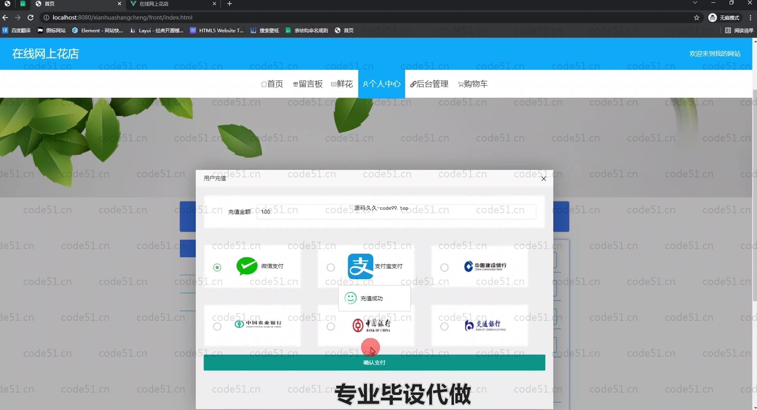Open the 阅读清单 reading list

[x=739, y=30]
